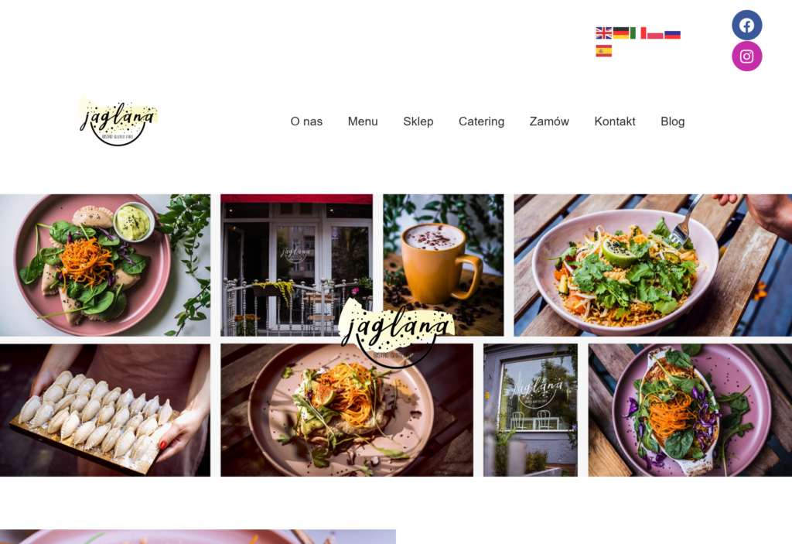Click the Zamów navigation link
This screenshot has width=792, height=544.
point(549,121)
